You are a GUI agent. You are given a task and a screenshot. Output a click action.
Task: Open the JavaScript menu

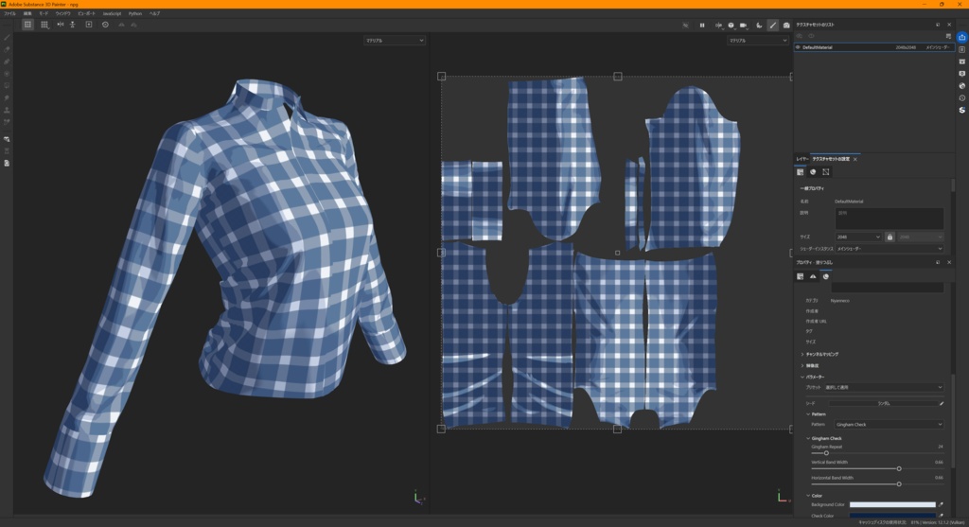point(112,13)
